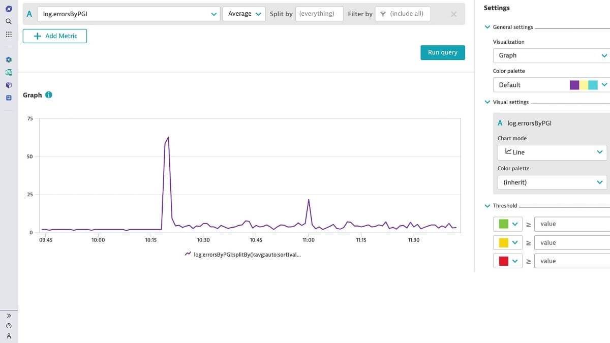The width and height of the screenshot is (610, 343).
Task: Click the search magnifier icon in the sidebar
Action: (8, 22)
